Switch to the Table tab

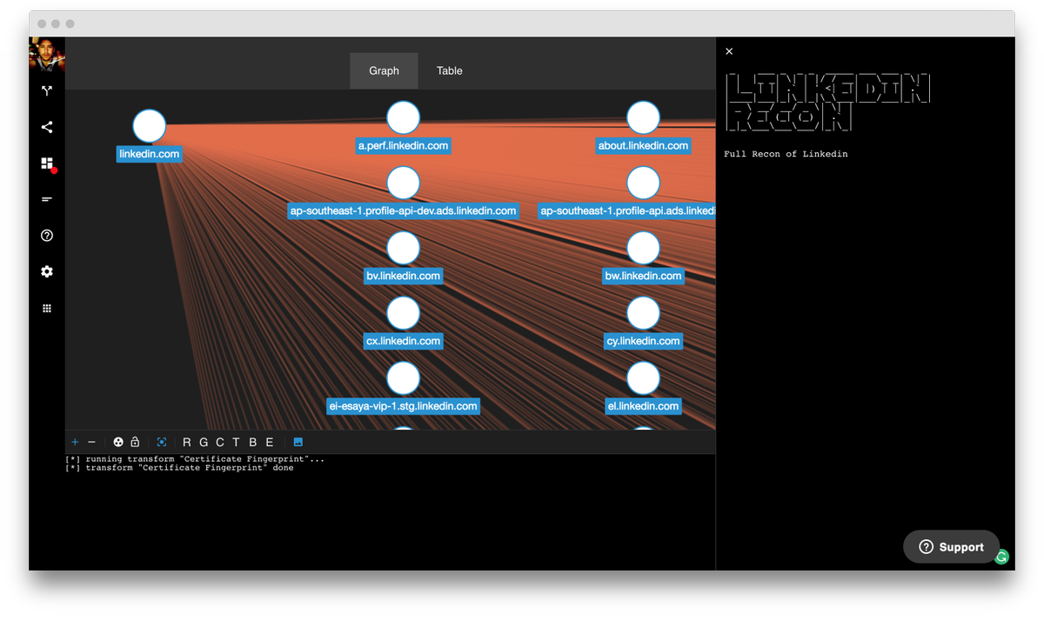coord(450,70)
